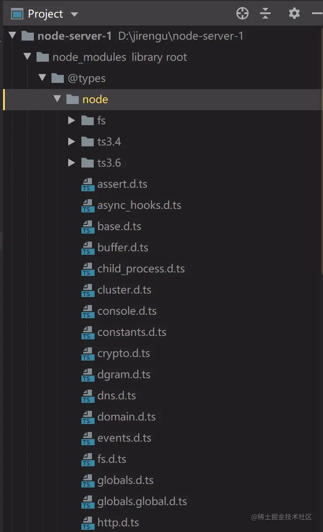The height and width of the screenshot is (532, 323).
Task: Open the Project view dropdown arrow
Action: pos(74,15)
